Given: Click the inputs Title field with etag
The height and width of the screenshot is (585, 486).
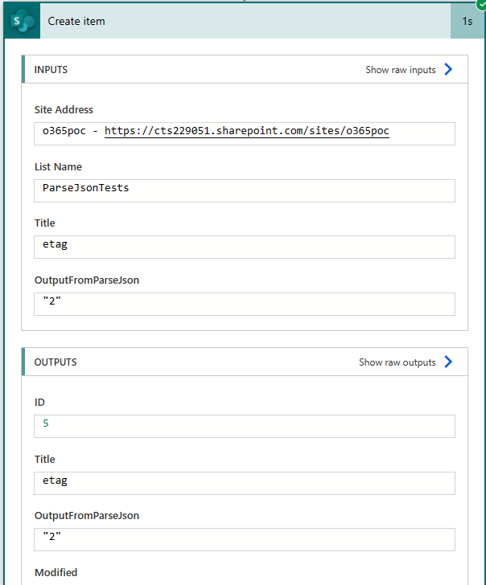Looking at the screenshot, I should coord(245,247).
